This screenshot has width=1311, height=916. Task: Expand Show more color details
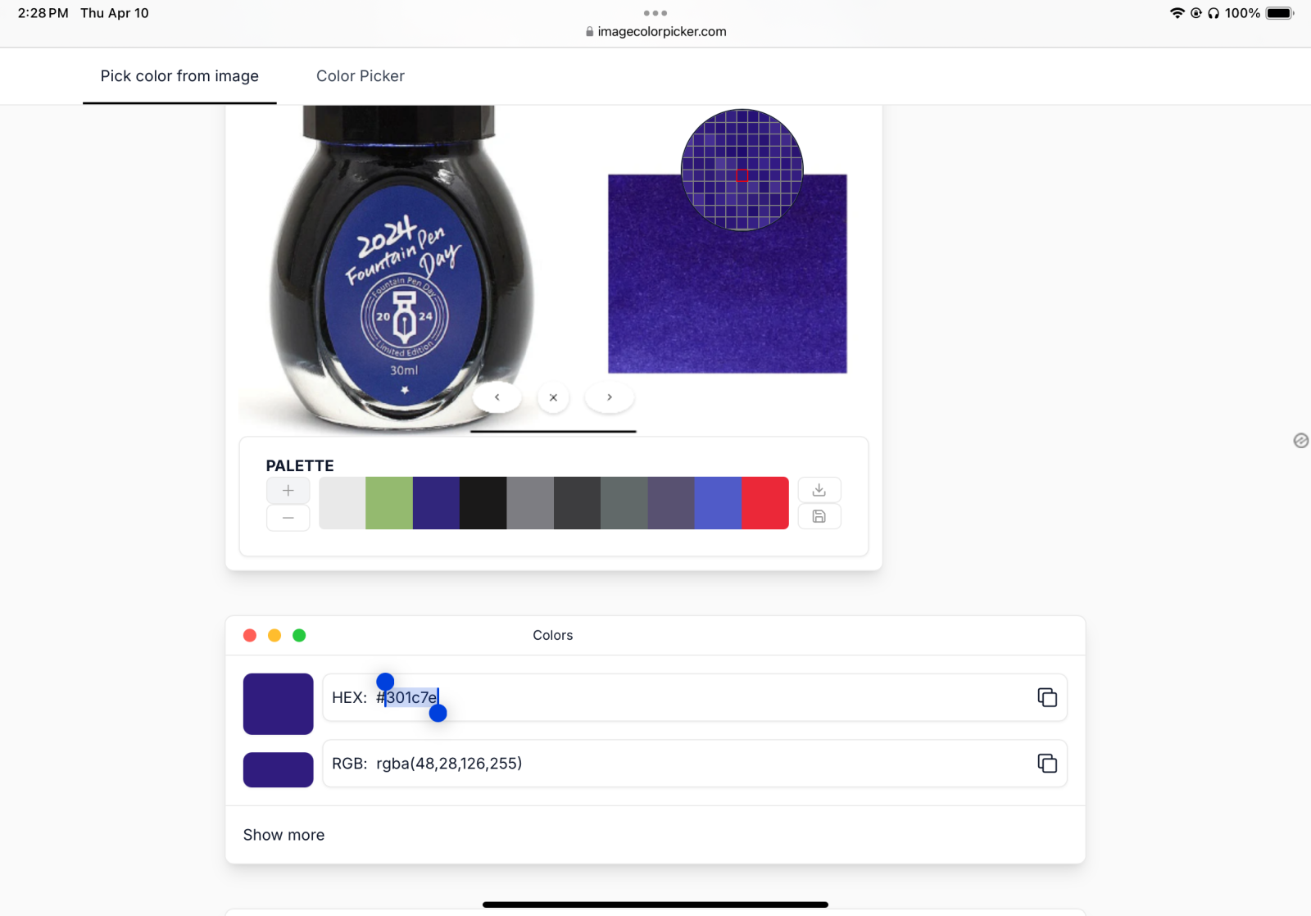[284, 835]
